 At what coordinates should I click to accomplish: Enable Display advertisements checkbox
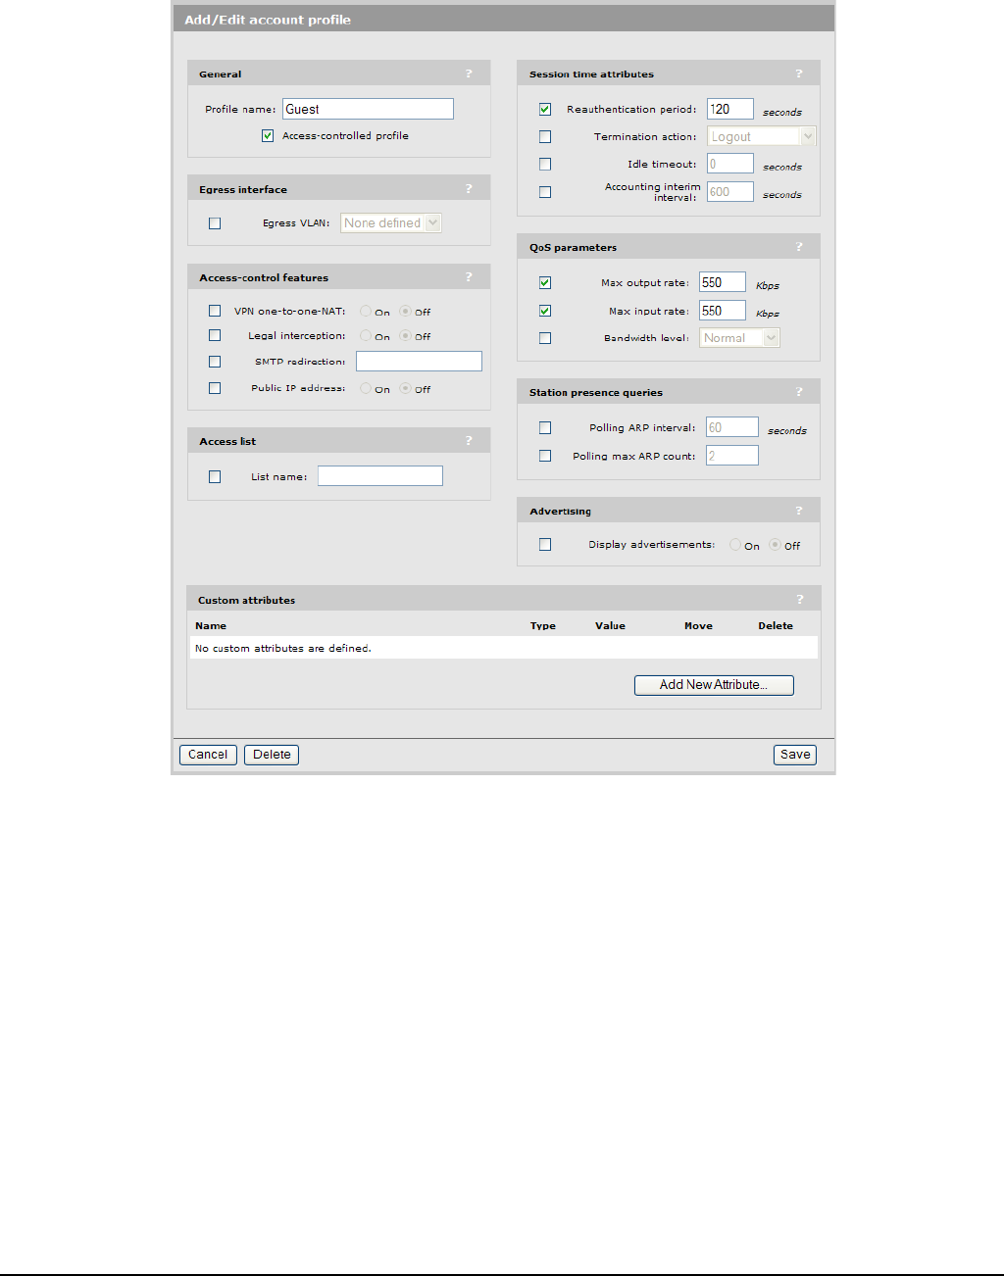[545, 545]
